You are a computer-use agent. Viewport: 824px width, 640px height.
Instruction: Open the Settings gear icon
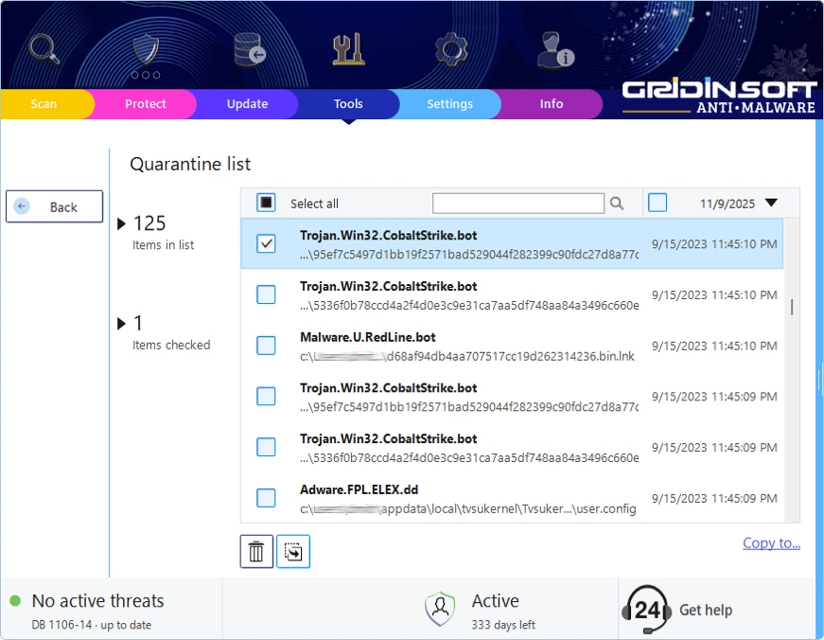tap(451, 49)
